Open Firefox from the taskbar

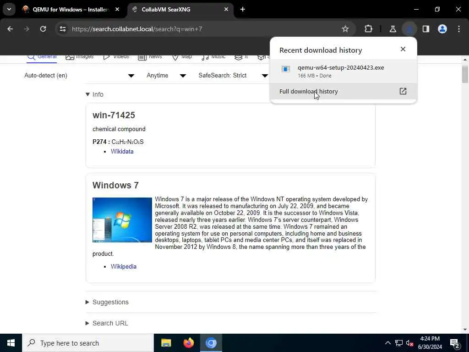tap(188, 343)
